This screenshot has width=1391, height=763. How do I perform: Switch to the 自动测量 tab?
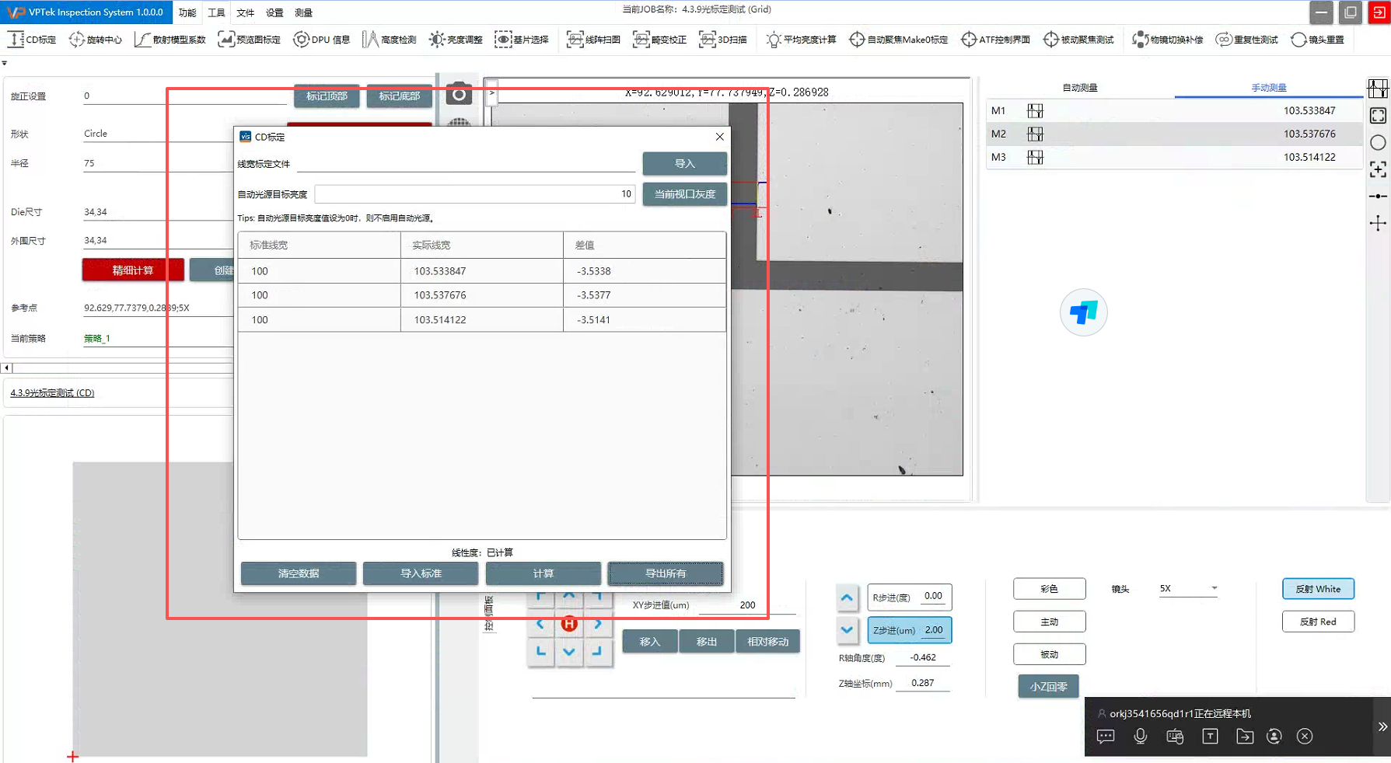pyautogui.click(x=1079, y=88)
